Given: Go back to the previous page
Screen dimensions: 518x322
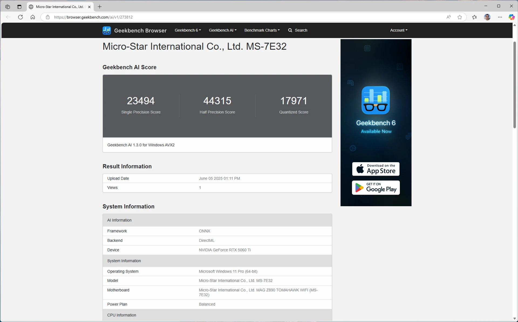Looking at the screenshot, I should pos(8,17).
